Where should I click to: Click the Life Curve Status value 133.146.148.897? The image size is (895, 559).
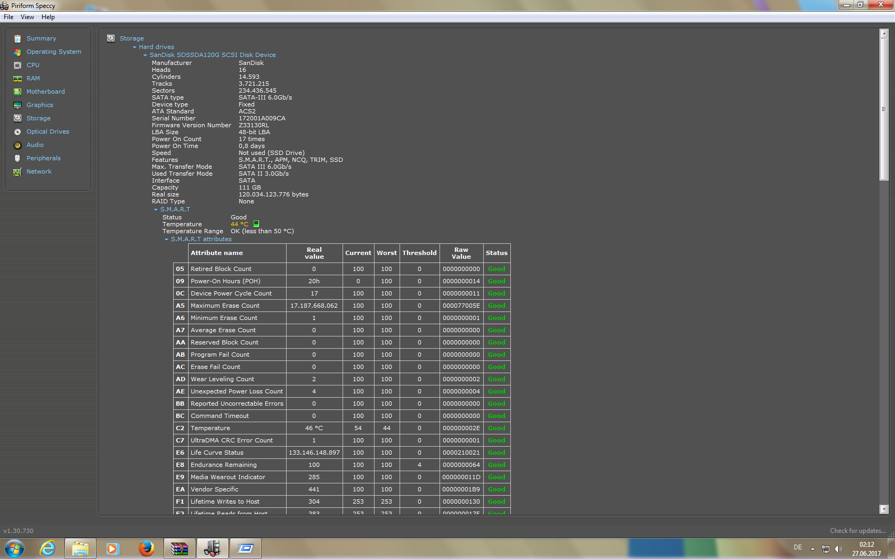(x=314, y=453)
